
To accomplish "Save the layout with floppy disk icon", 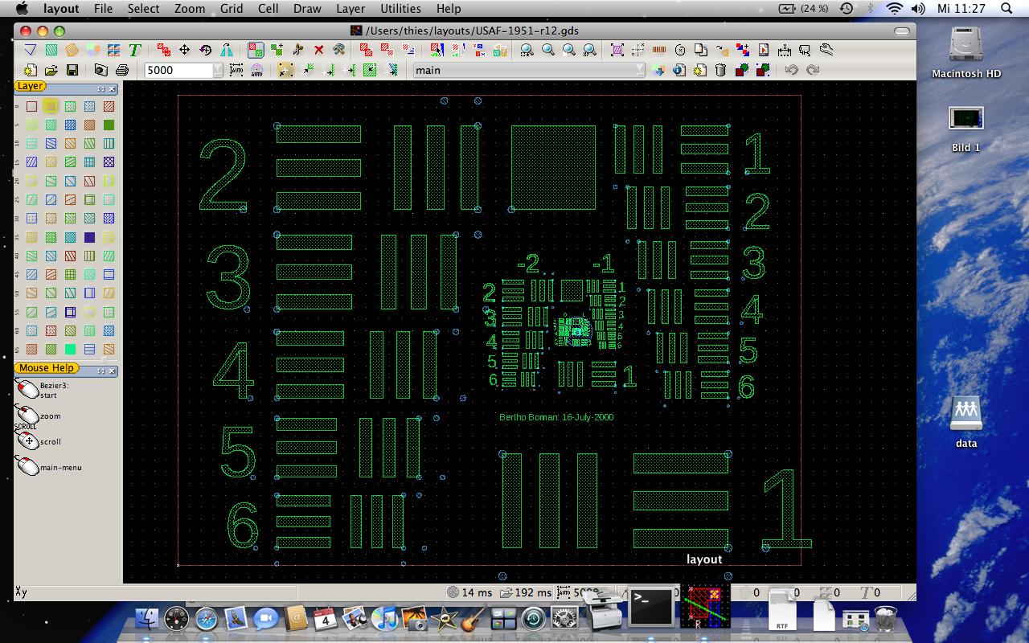I will [x=72, y=70].
